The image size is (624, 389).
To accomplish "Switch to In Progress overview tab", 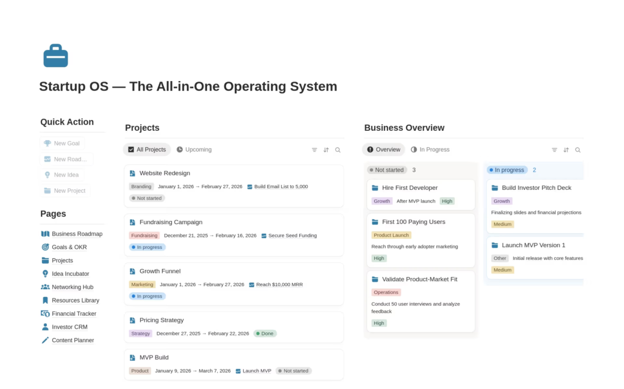I will pos(430,150).
